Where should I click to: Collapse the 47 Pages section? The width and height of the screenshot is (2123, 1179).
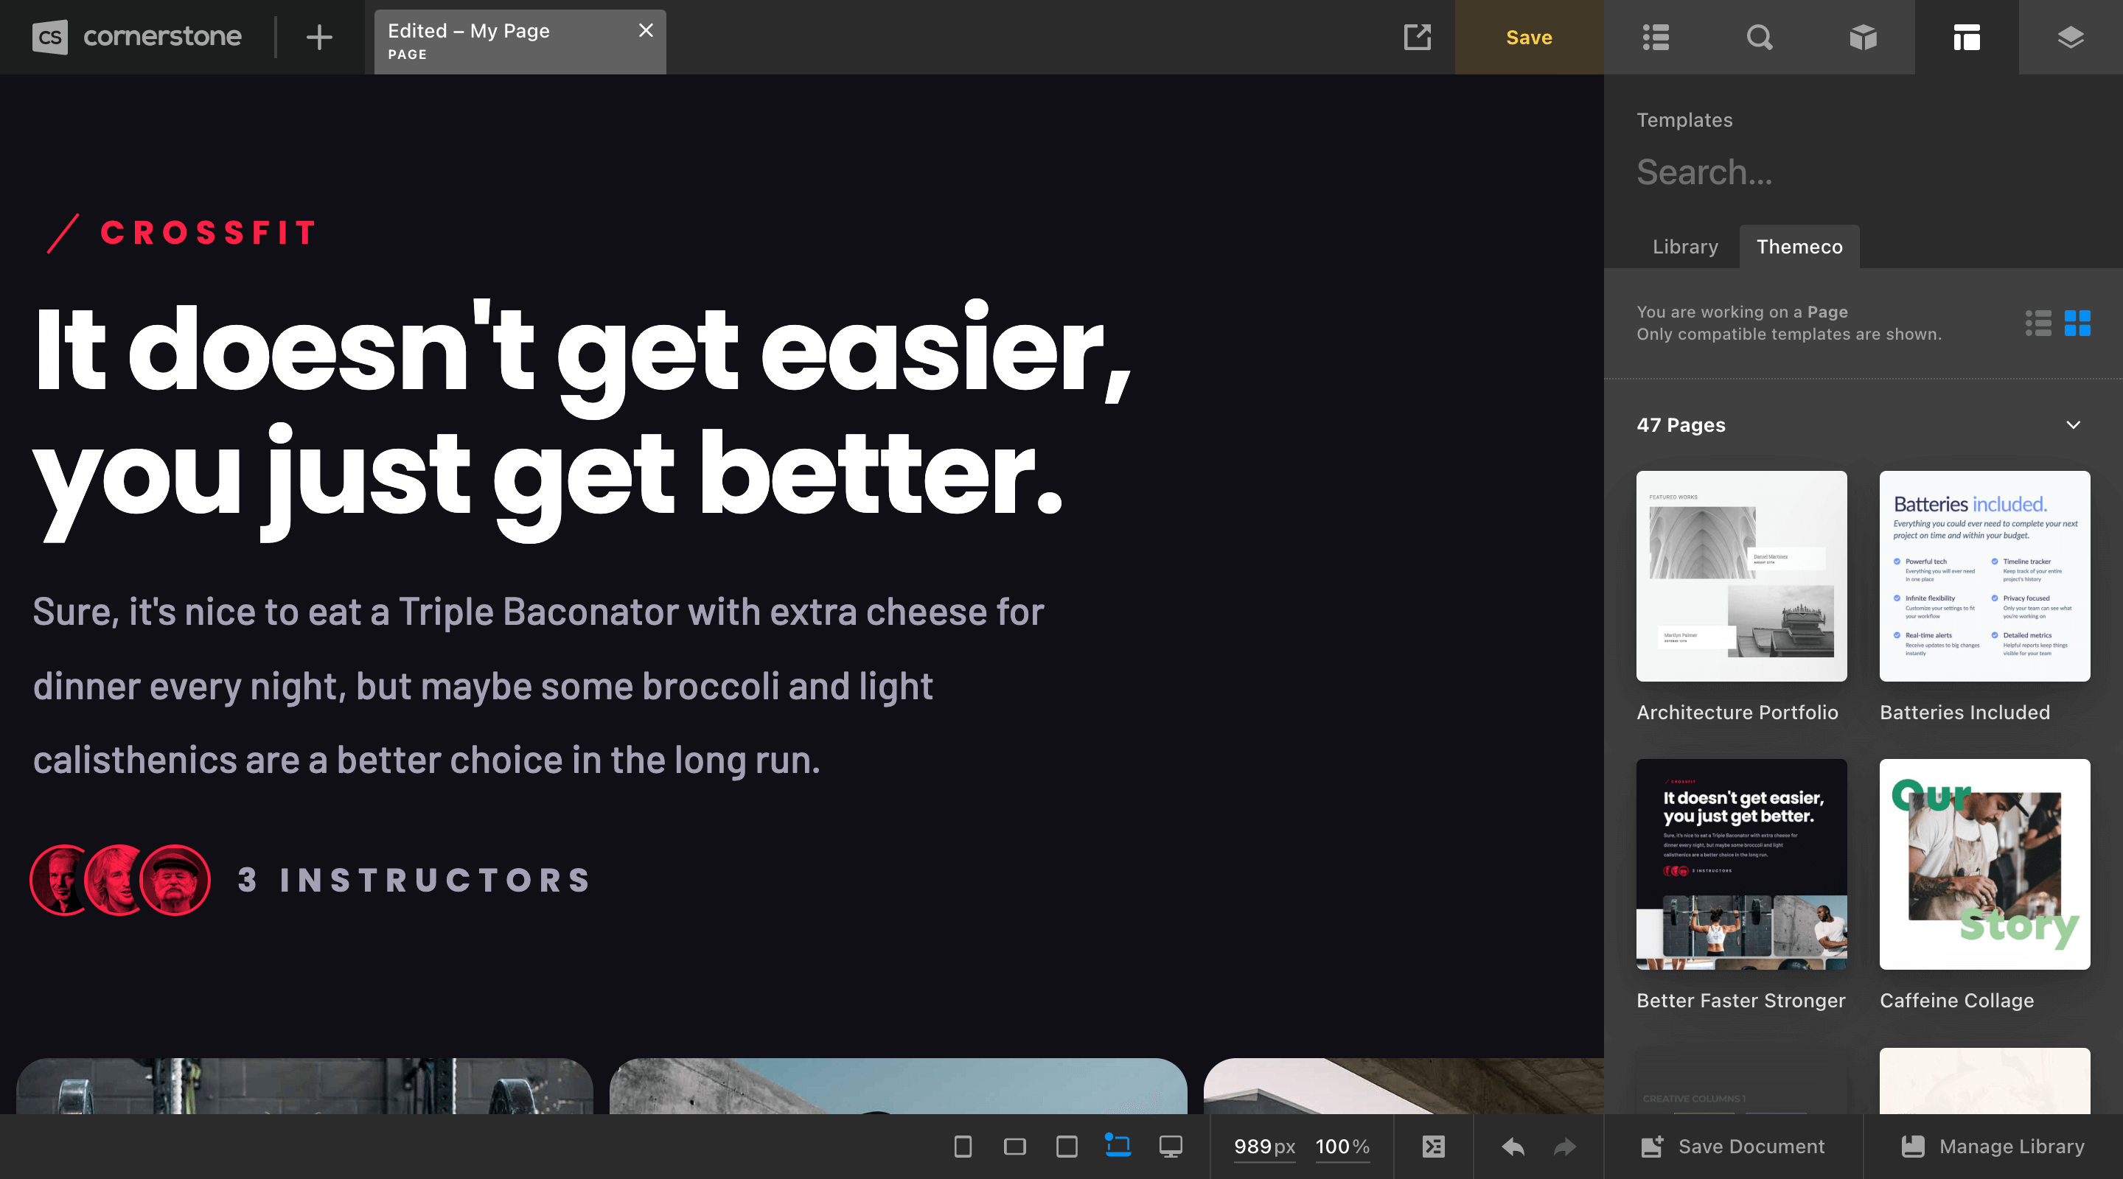pyautogui.click(x=2074, y=425)
